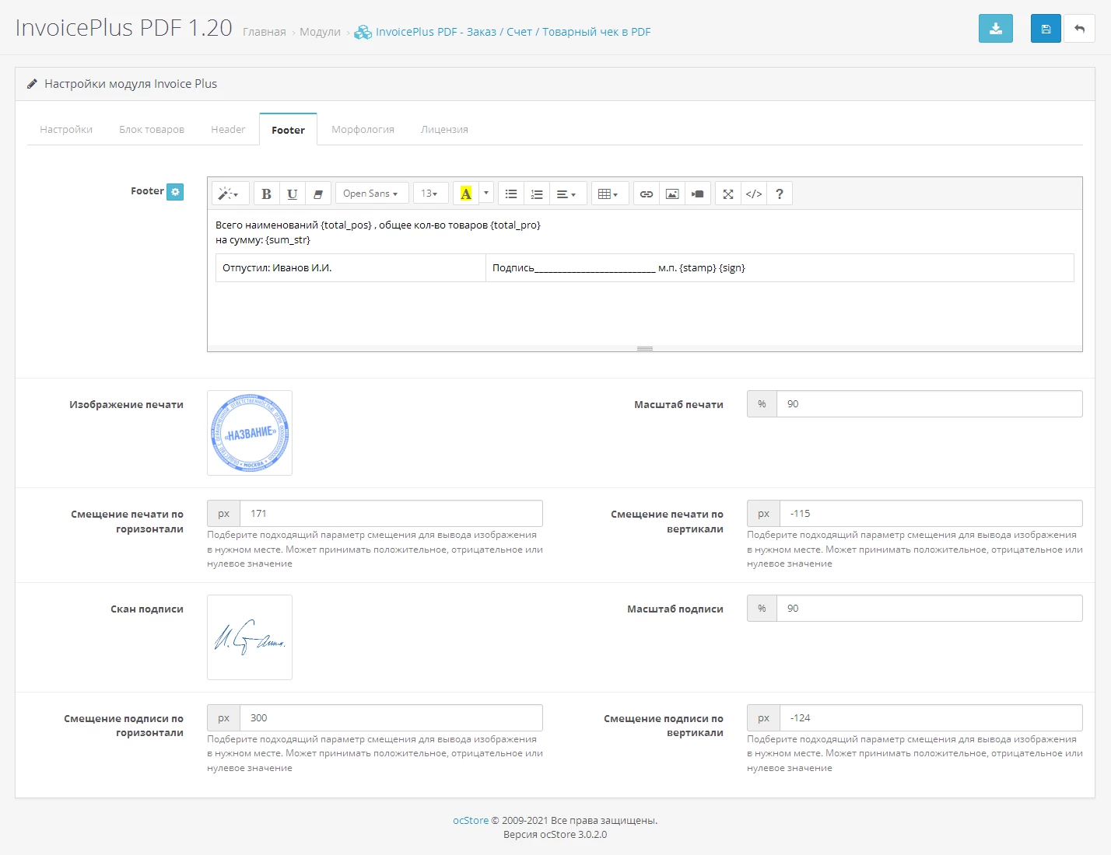
Task: Save settings with the floppy disk button
Action: point(1046,29)
